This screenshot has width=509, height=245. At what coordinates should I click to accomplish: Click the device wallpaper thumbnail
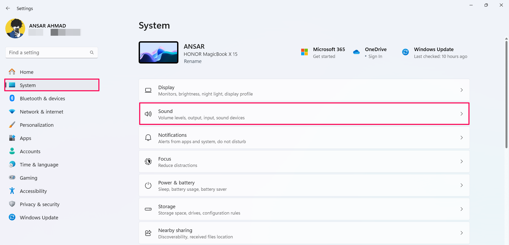pyautogui.click(x=159, y=52)
